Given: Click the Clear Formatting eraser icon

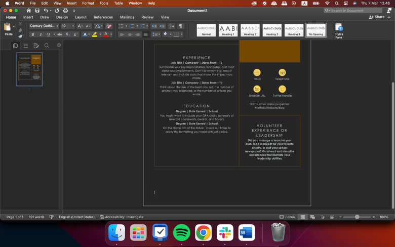Looking at the screenshot, I should coord(108,26).
